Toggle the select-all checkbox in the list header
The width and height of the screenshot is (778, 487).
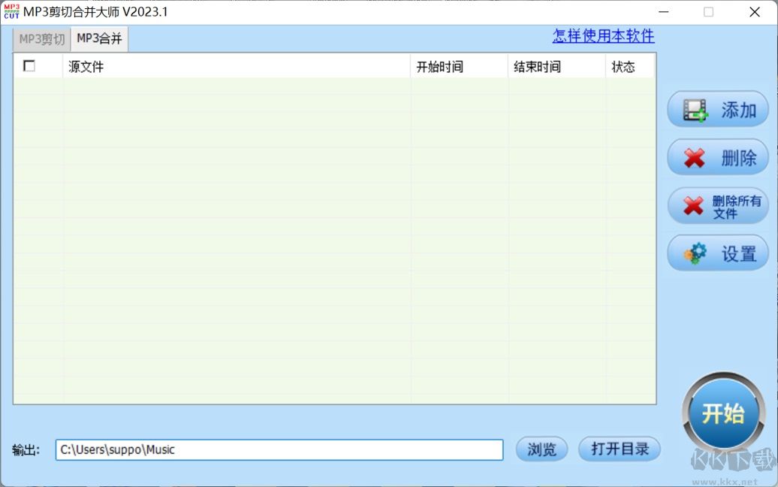click(x=30, y=66)
